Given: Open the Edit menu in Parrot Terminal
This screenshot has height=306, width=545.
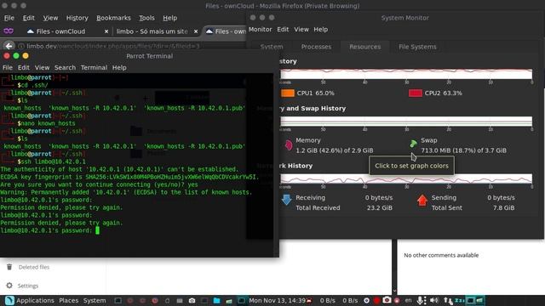Looking at the screenshot, I should [23, 68].
